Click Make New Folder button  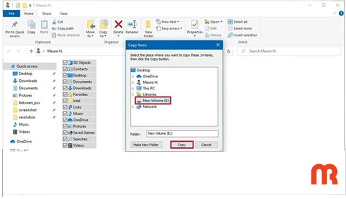146,145
